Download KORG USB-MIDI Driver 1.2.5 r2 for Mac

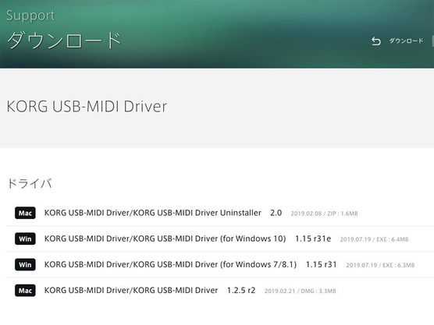(x=131, y=290)
